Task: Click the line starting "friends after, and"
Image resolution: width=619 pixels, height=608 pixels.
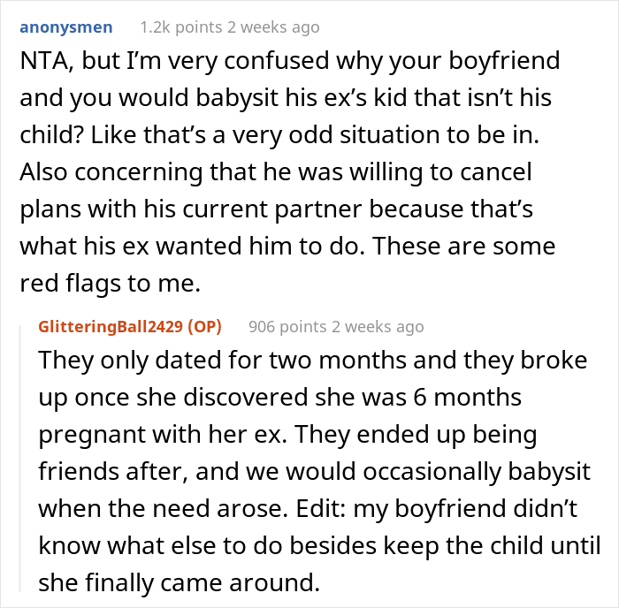Action: coord(314,471)
